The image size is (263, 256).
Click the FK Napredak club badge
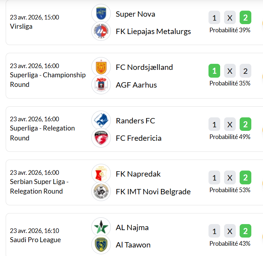[x=101, y=174]
